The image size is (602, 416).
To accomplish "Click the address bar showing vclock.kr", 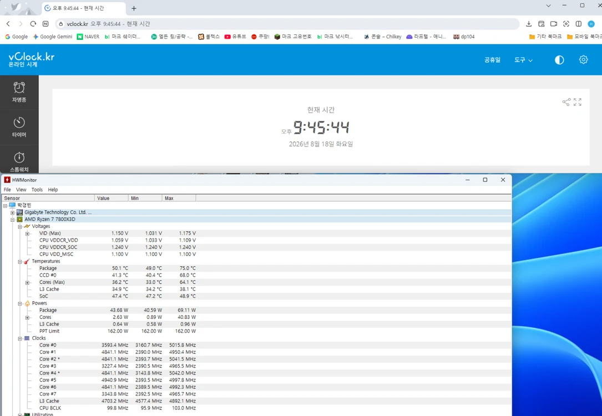I will pyautogui.click(x=287, y=24).
